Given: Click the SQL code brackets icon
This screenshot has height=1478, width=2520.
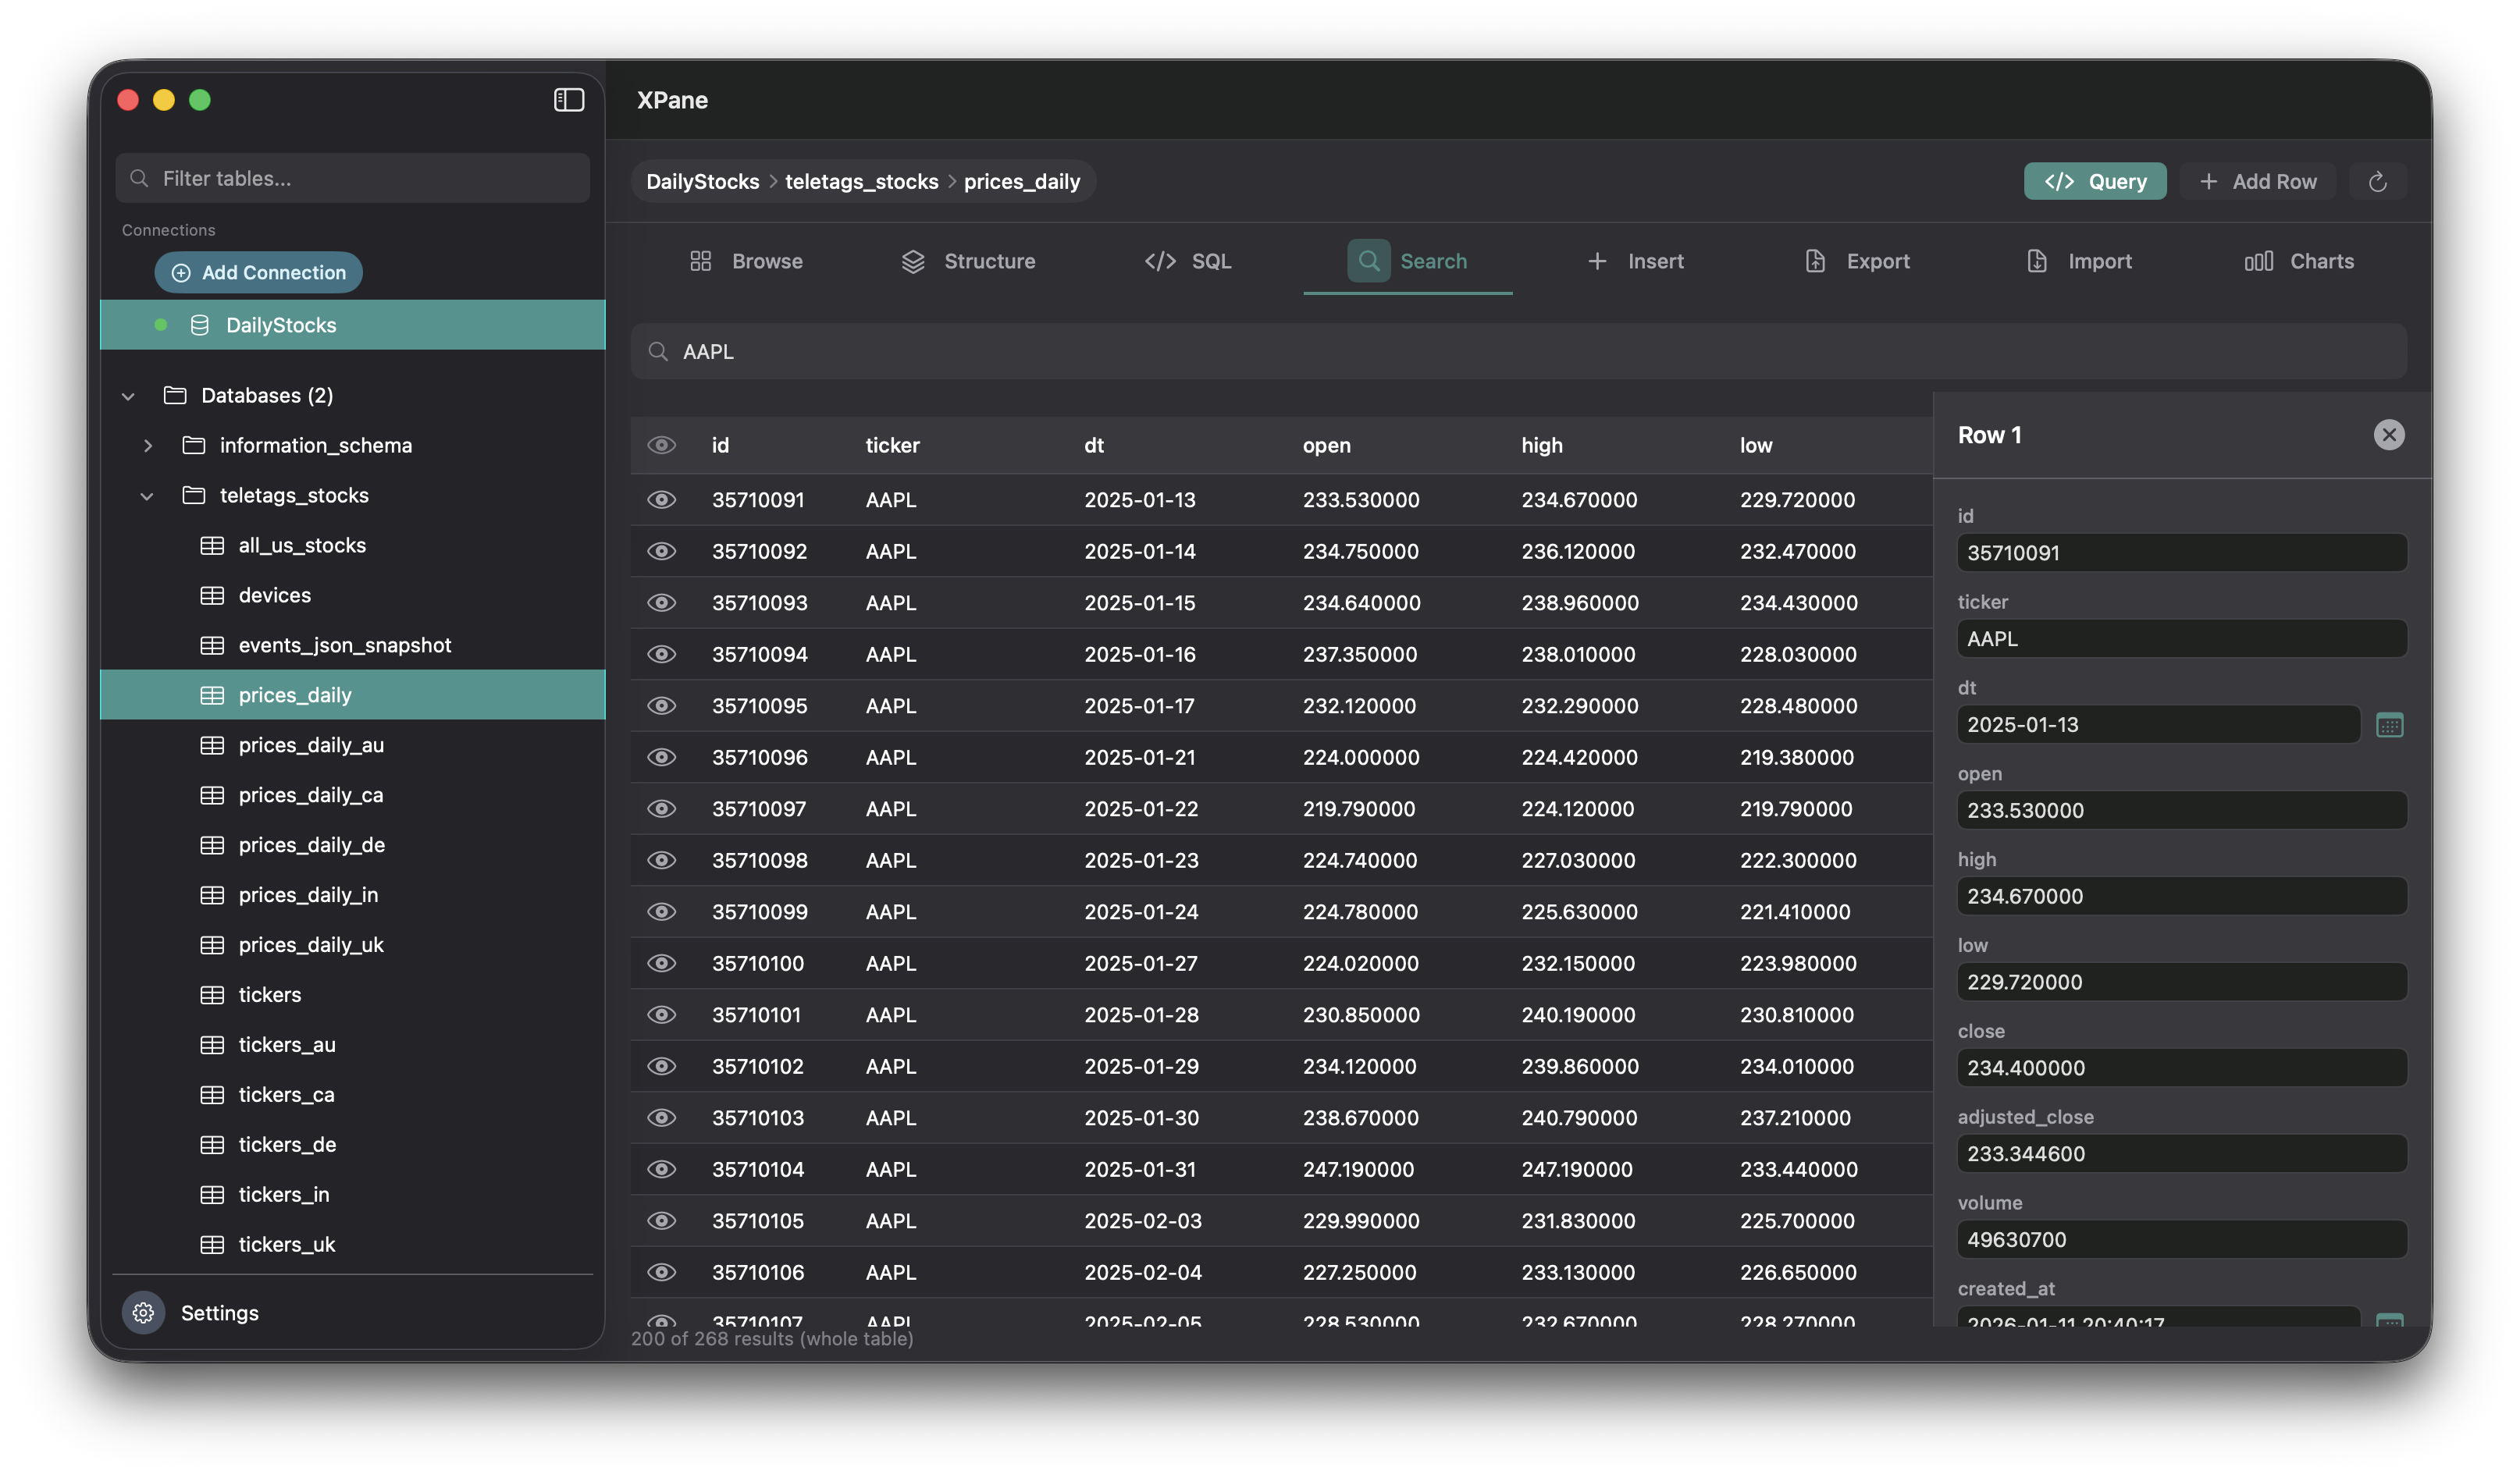Looking at the screenshot, I should tap(1160, 261).
